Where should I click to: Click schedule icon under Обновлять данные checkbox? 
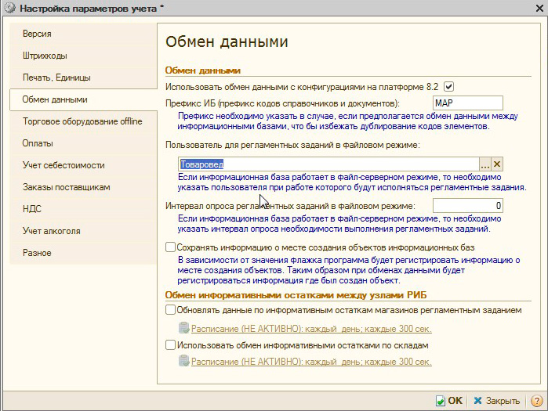(183, 330)
